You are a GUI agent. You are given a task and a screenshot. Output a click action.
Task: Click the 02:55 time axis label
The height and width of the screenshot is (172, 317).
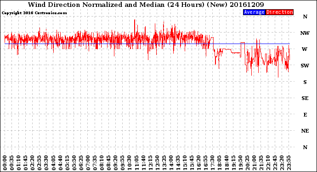[40, 163]
